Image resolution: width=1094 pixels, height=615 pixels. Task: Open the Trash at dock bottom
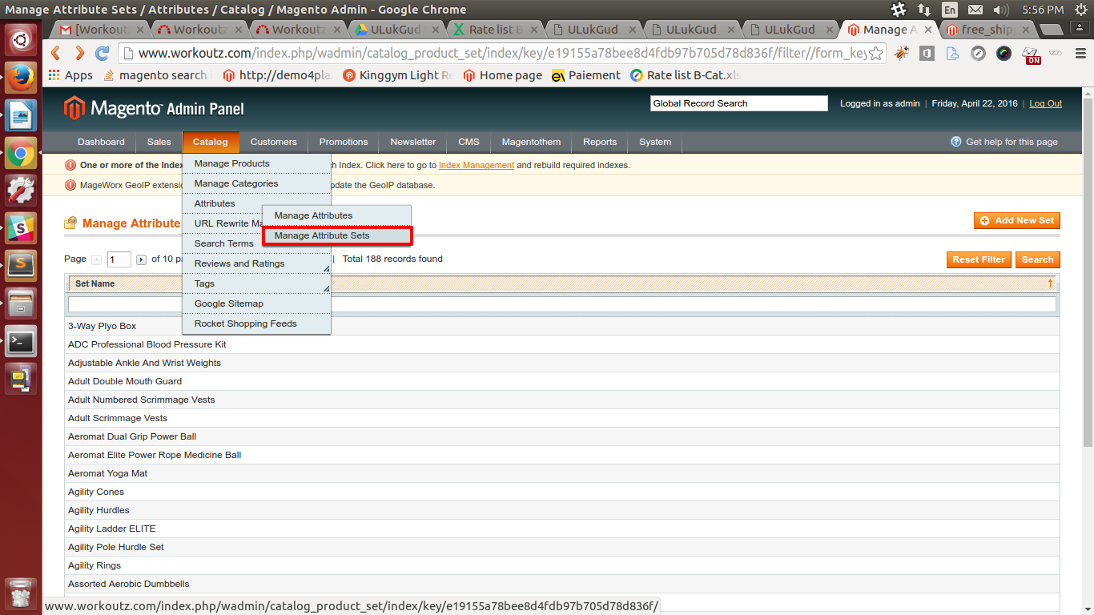tap(21, 593)
